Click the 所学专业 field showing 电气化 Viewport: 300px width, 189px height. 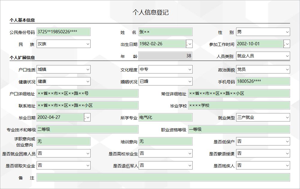click(166, 117)
